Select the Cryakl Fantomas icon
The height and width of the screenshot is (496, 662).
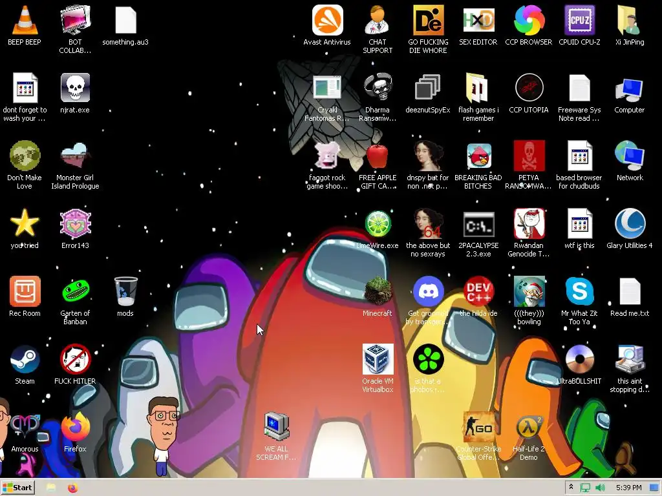[327, 88]
